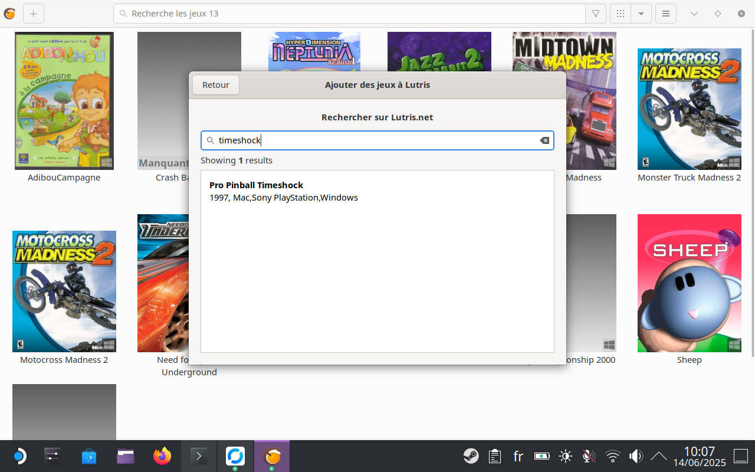Open the file manager from taskbar
This screenshot has height=472, width=755.
(x=126, y=456)
